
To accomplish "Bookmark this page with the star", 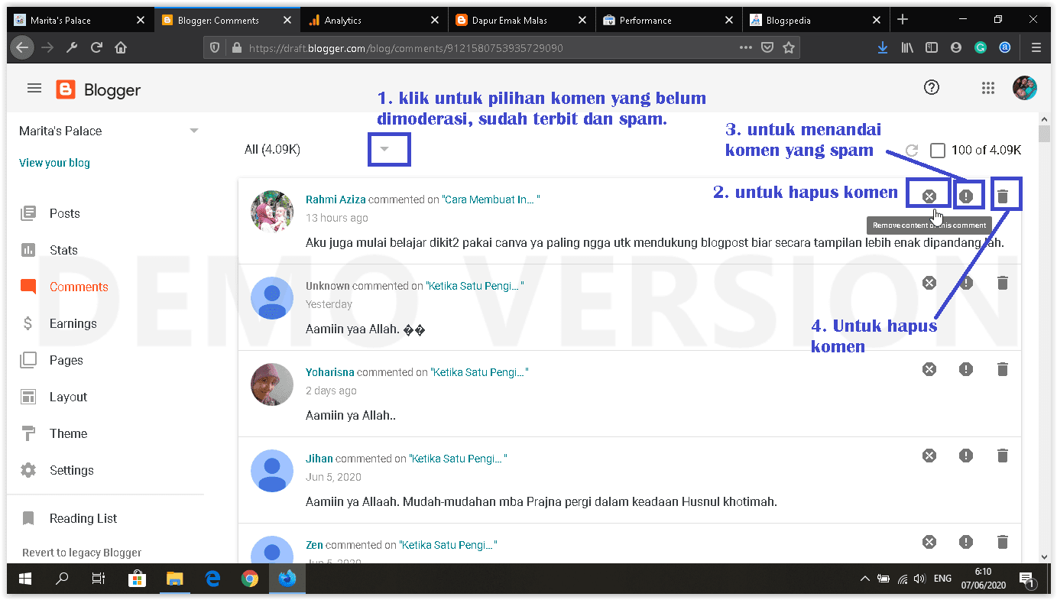I will (789, 47).
